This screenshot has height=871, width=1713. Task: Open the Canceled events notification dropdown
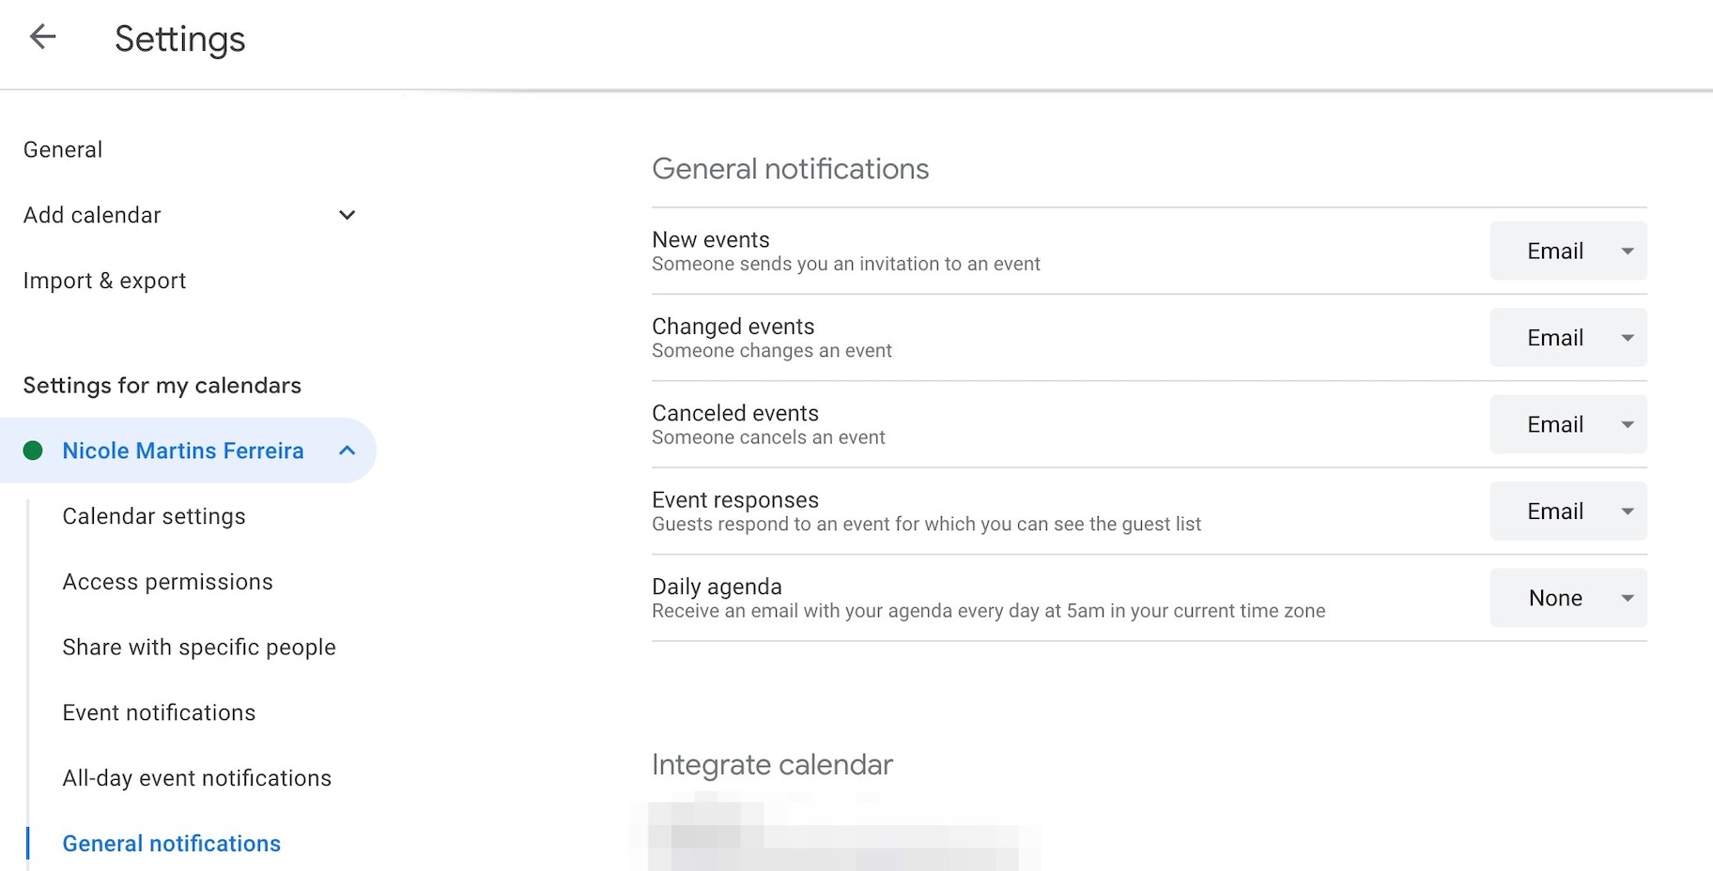pyautogui.click(x=1567, y=424)
